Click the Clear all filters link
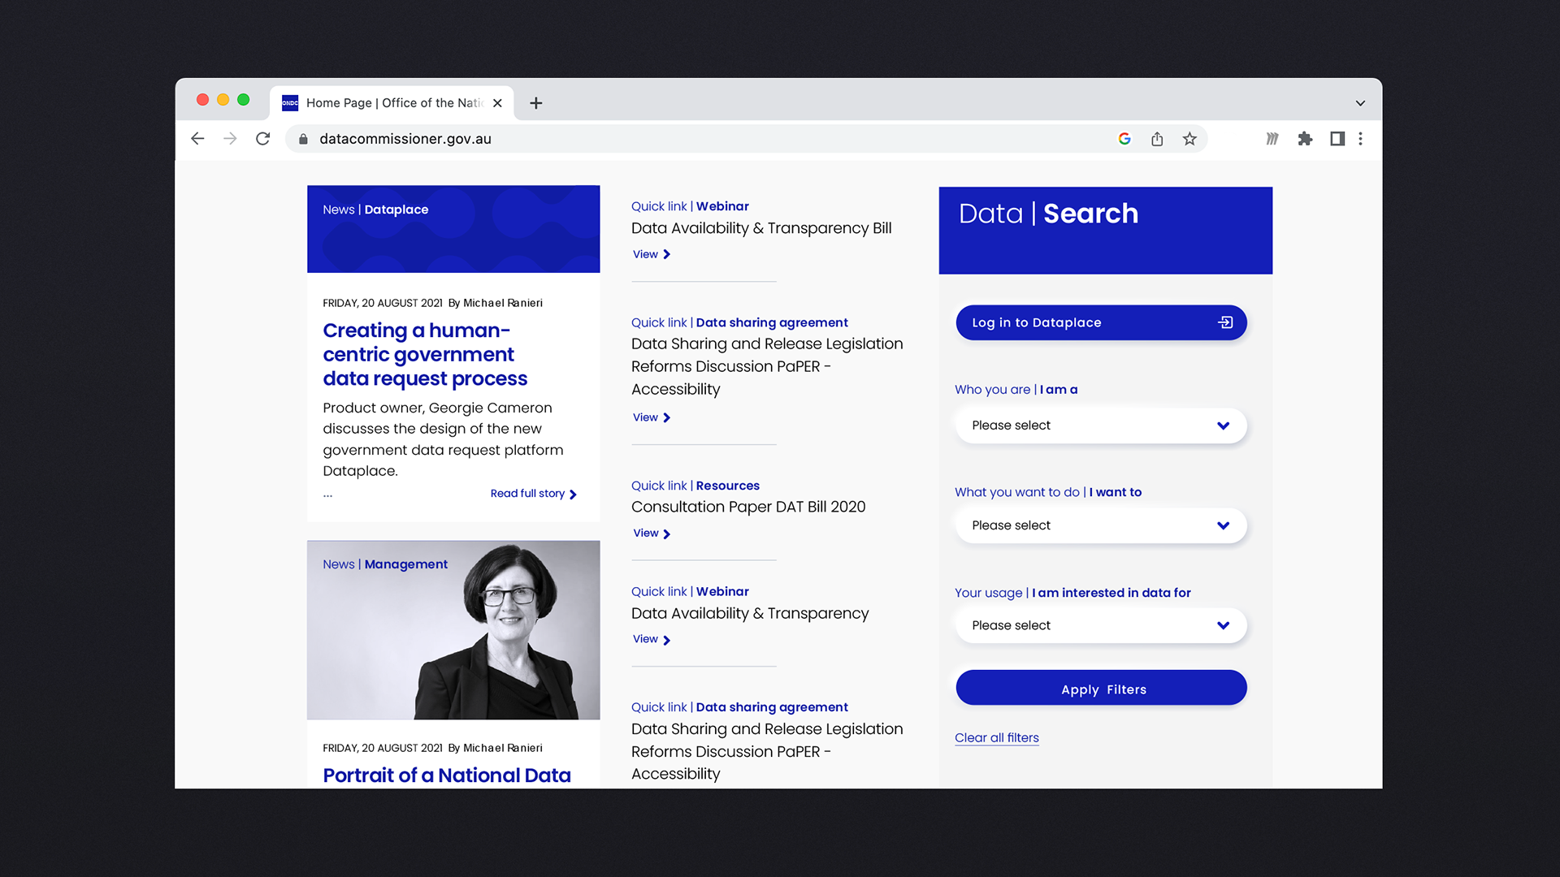This screenshot has height=877, width=1560. (996, 737)
